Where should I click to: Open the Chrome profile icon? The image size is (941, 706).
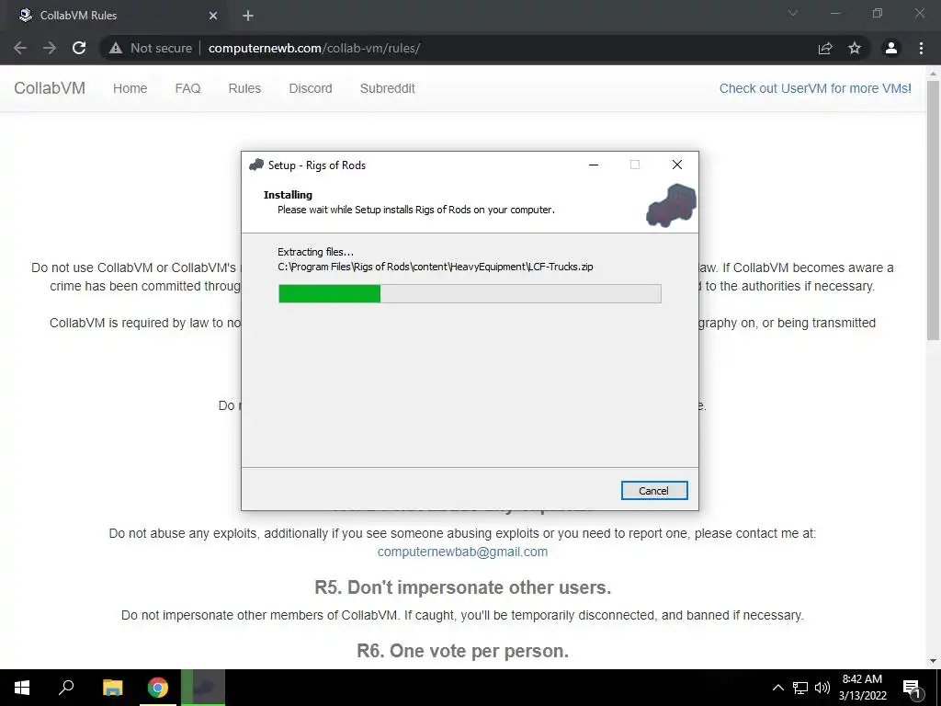click(891, 48)
